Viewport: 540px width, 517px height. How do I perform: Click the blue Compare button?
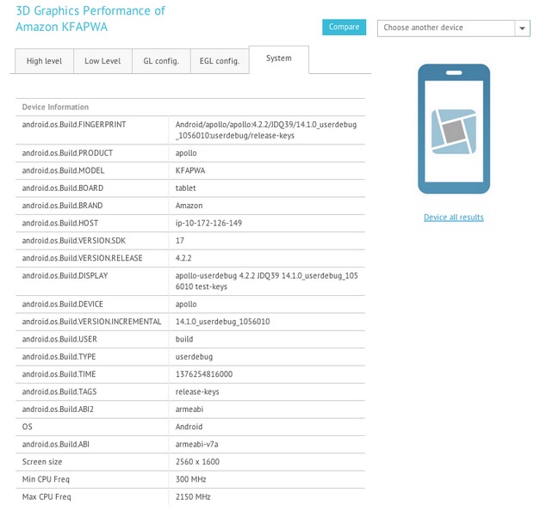[344, 28]
